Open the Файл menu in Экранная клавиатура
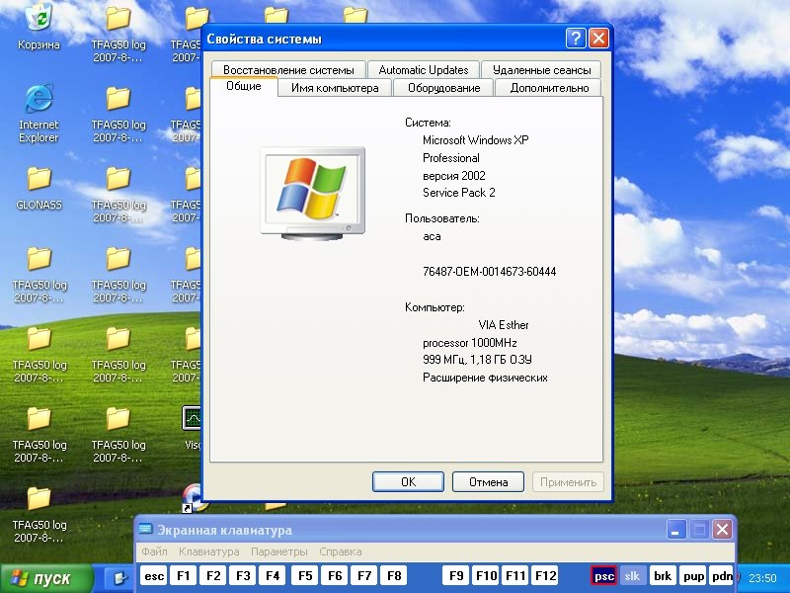 154,551
